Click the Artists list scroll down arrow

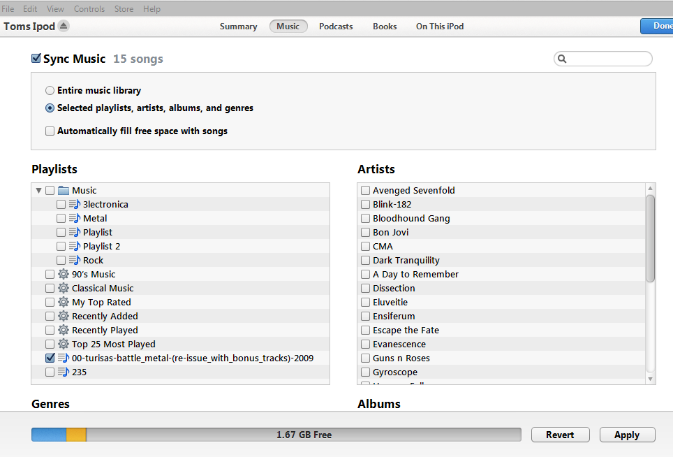pyautogui.click(x=650, y=379)
